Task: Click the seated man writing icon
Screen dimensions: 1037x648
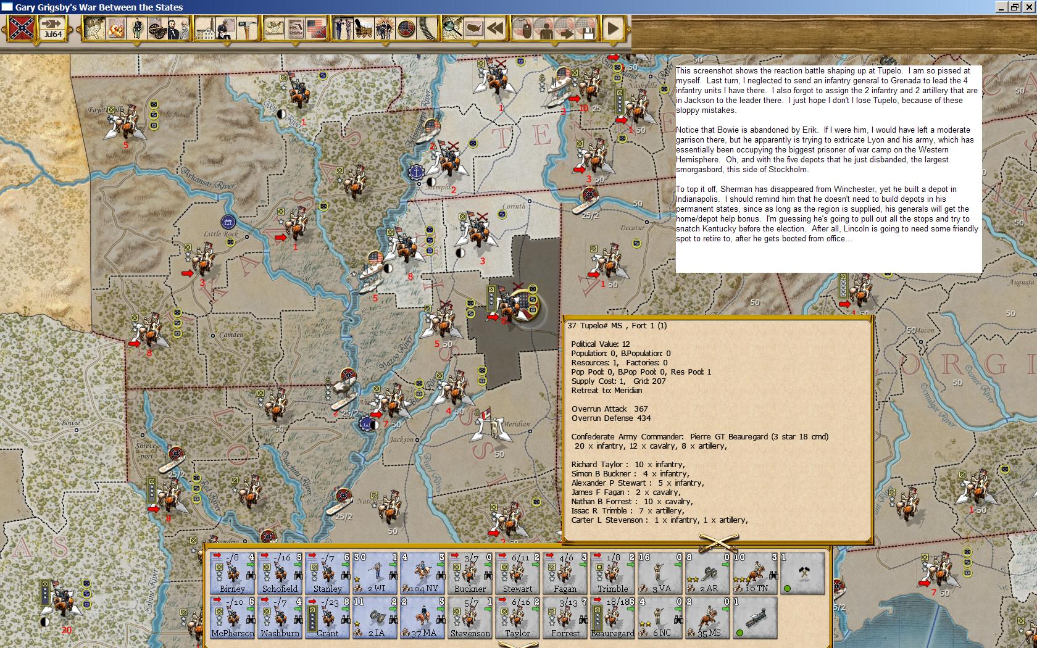Action: (226, 28)
